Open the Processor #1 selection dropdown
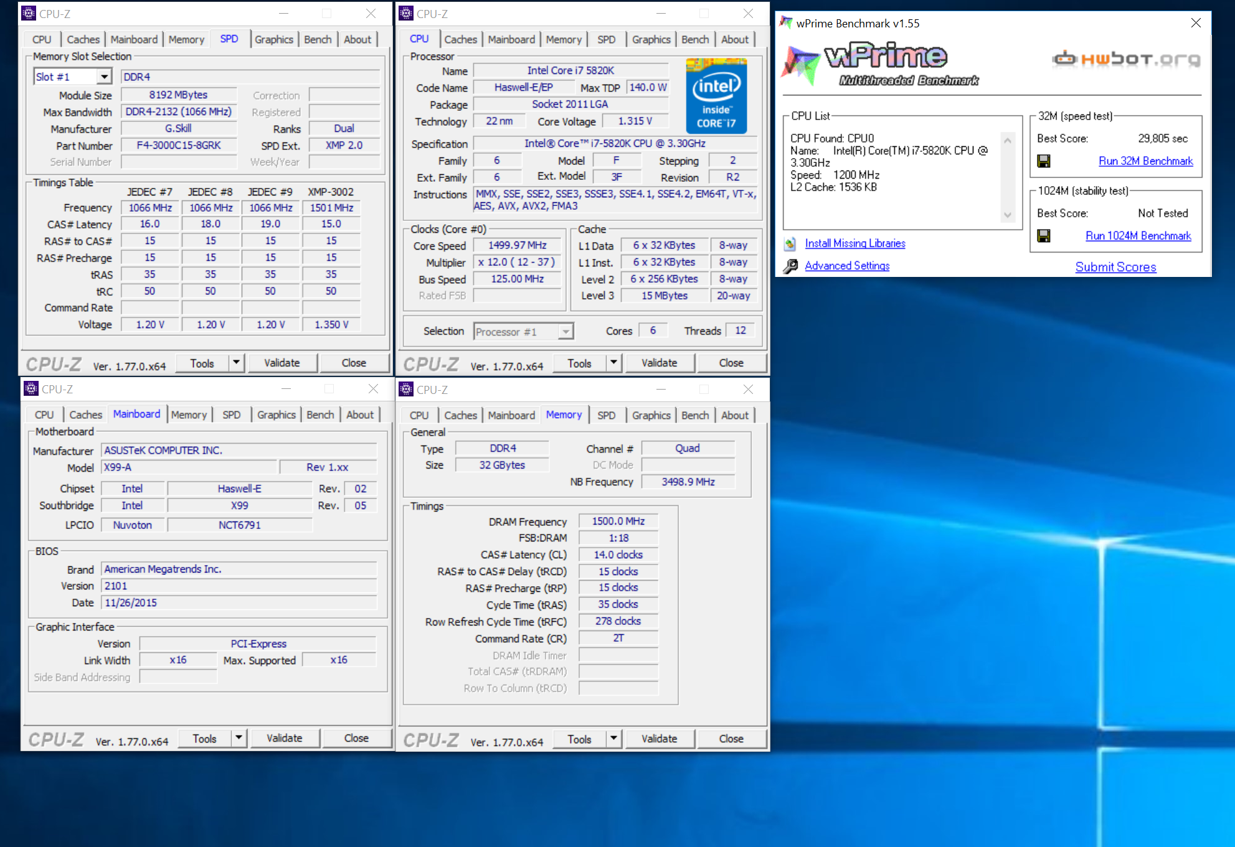Image resolution: width=1235 pixels, height=847 pixels. 565,332
